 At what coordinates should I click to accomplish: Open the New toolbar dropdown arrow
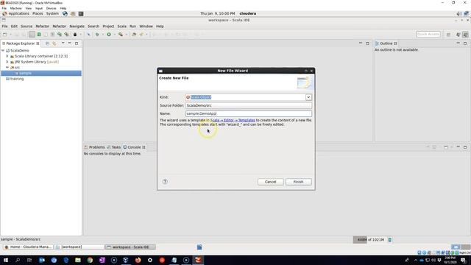tap(10, 35)
